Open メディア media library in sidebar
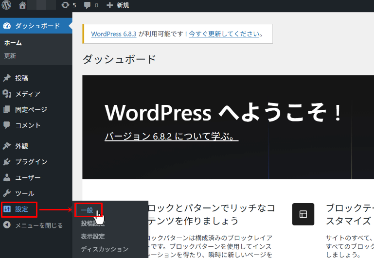 27,94
